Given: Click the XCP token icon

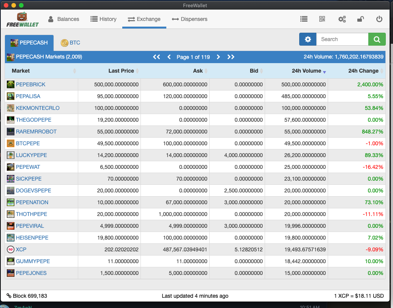Looking at the screenshot, I should click(11, 249).
